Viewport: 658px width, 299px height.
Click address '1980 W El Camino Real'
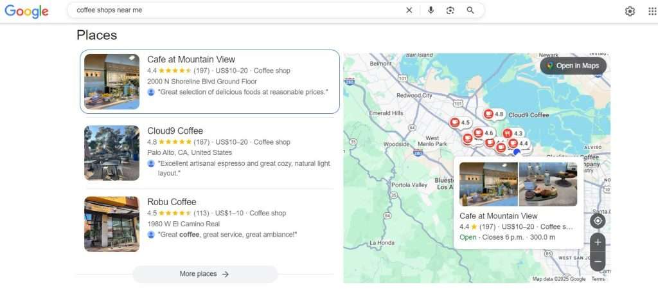pos(183,224)
